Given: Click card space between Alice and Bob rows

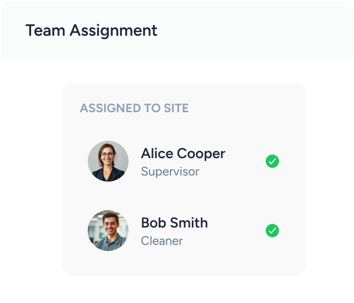Looking at the screenshot, I should pos(184,196).
